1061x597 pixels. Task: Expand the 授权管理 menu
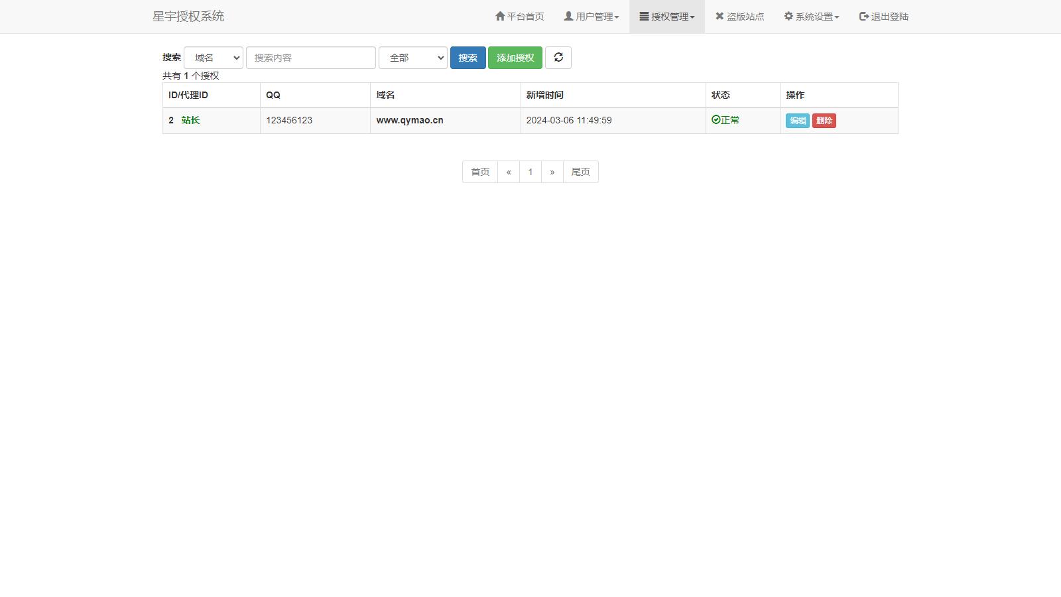click(x=666, y=17)
